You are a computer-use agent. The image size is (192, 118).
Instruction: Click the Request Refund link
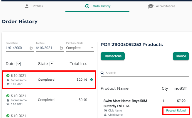176,111
